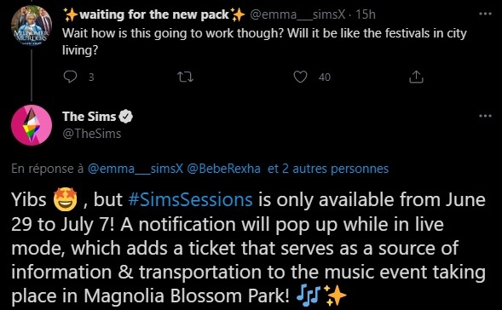Click the 40 likes count
Image resolution: width=502 pixels, height=310 pixels.
click(325, 77)
